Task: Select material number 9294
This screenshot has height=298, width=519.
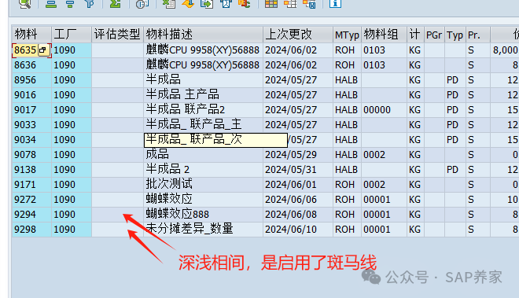Action: point(25,214)
